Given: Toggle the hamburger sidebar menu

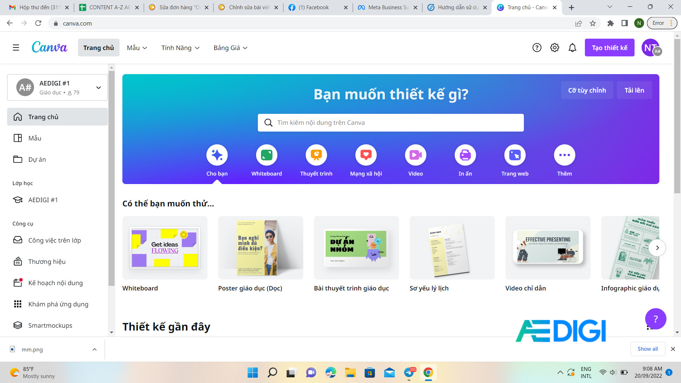Looking at the screenshot, I should tap(16, 48).
